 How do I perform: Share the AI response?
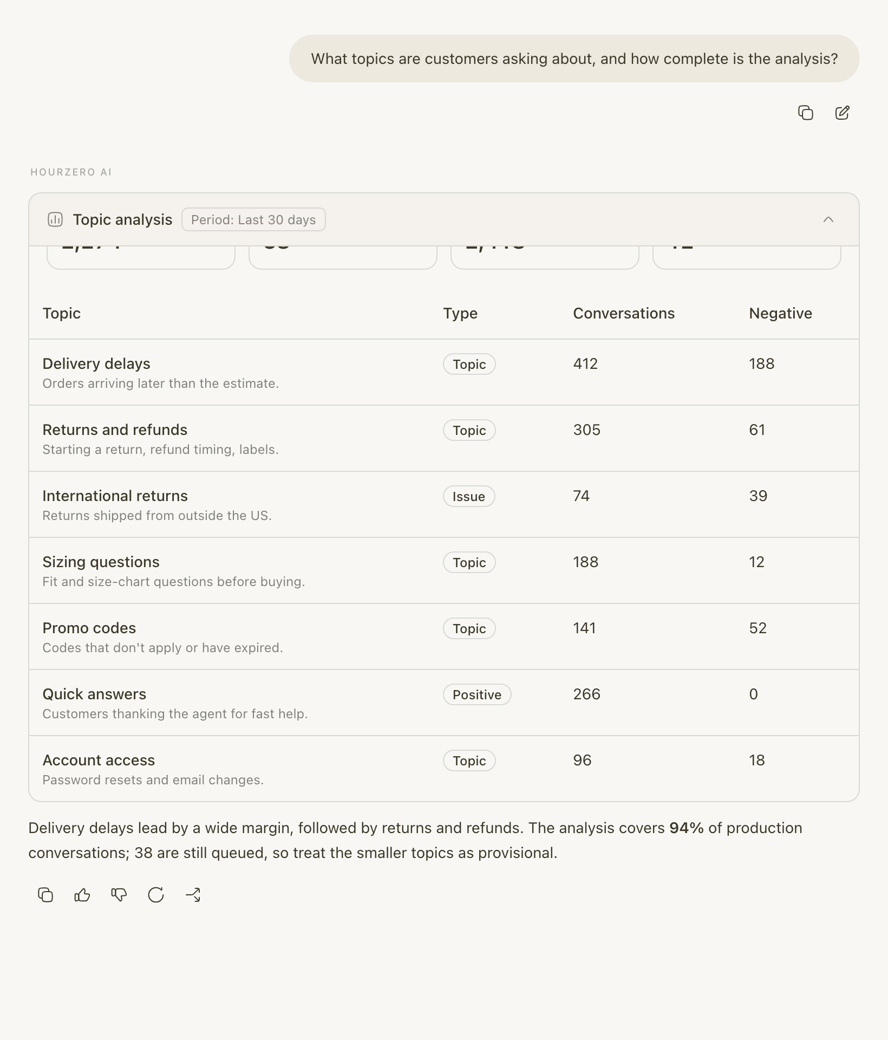click(x=193, y=895)
